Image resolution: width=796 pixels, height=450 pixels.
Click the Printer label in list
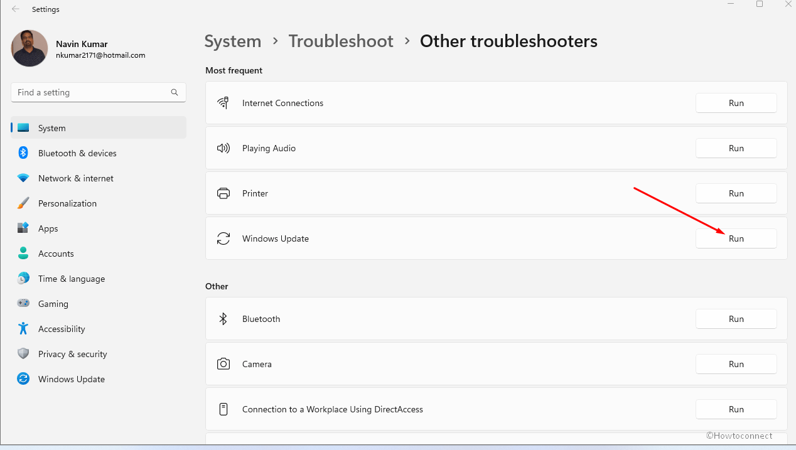(255, 193)
